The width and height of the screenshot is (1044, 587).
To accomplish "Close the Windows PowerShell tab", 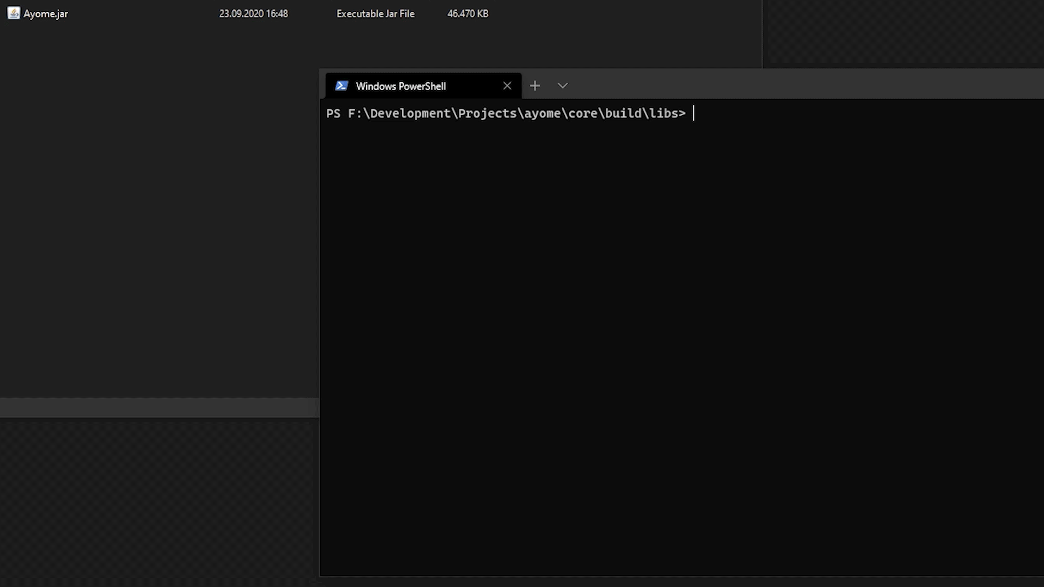I will point(507,86).
